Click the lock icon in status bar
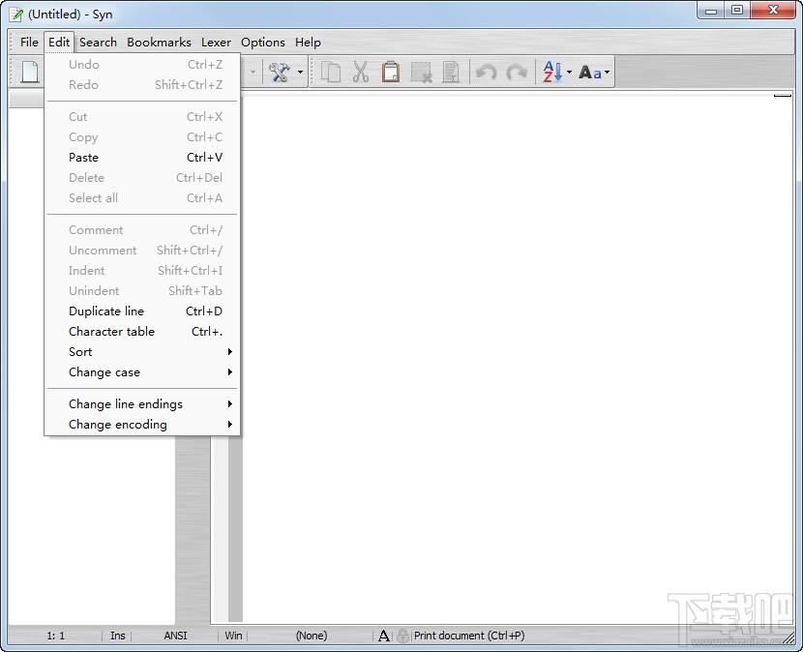 pyautogui.click(x=403, y=636)
